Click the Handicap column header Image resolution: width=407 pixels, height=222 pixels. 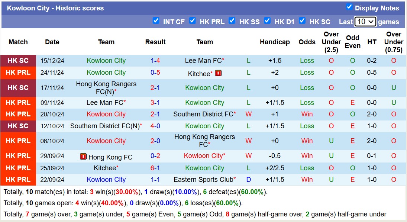pyautogui.click(x=275, y=42)
